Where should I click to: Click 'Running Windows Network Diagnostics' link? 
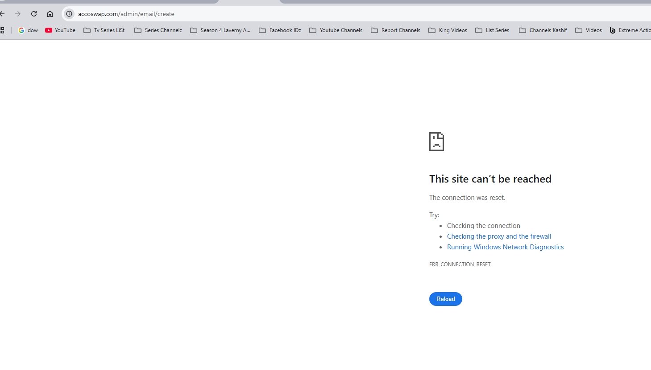click(x=505, y=247)
